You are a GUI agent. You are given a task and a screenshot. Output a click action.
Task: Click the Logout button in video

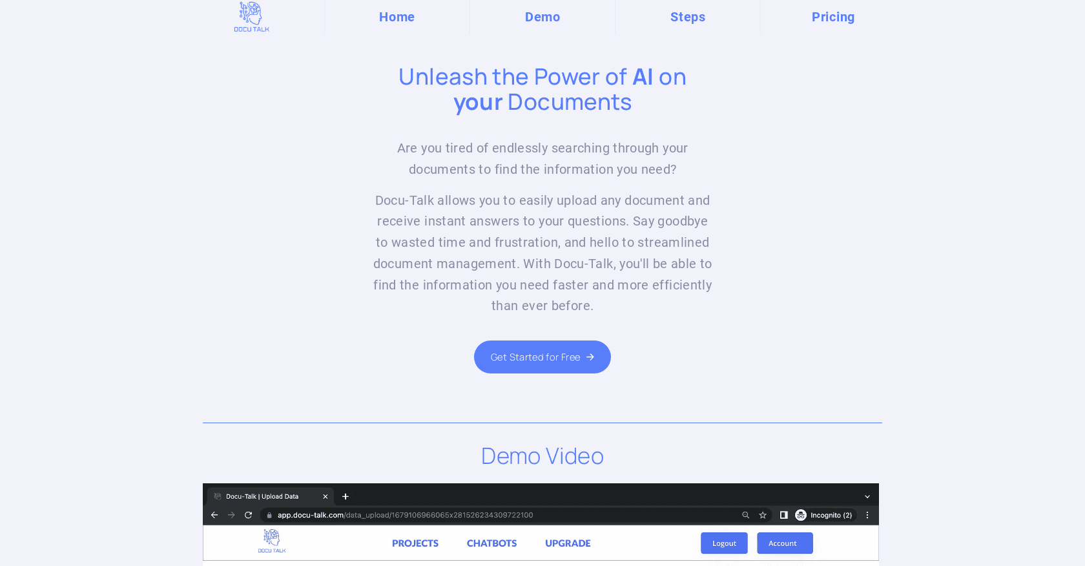click(x=724, y=543)
